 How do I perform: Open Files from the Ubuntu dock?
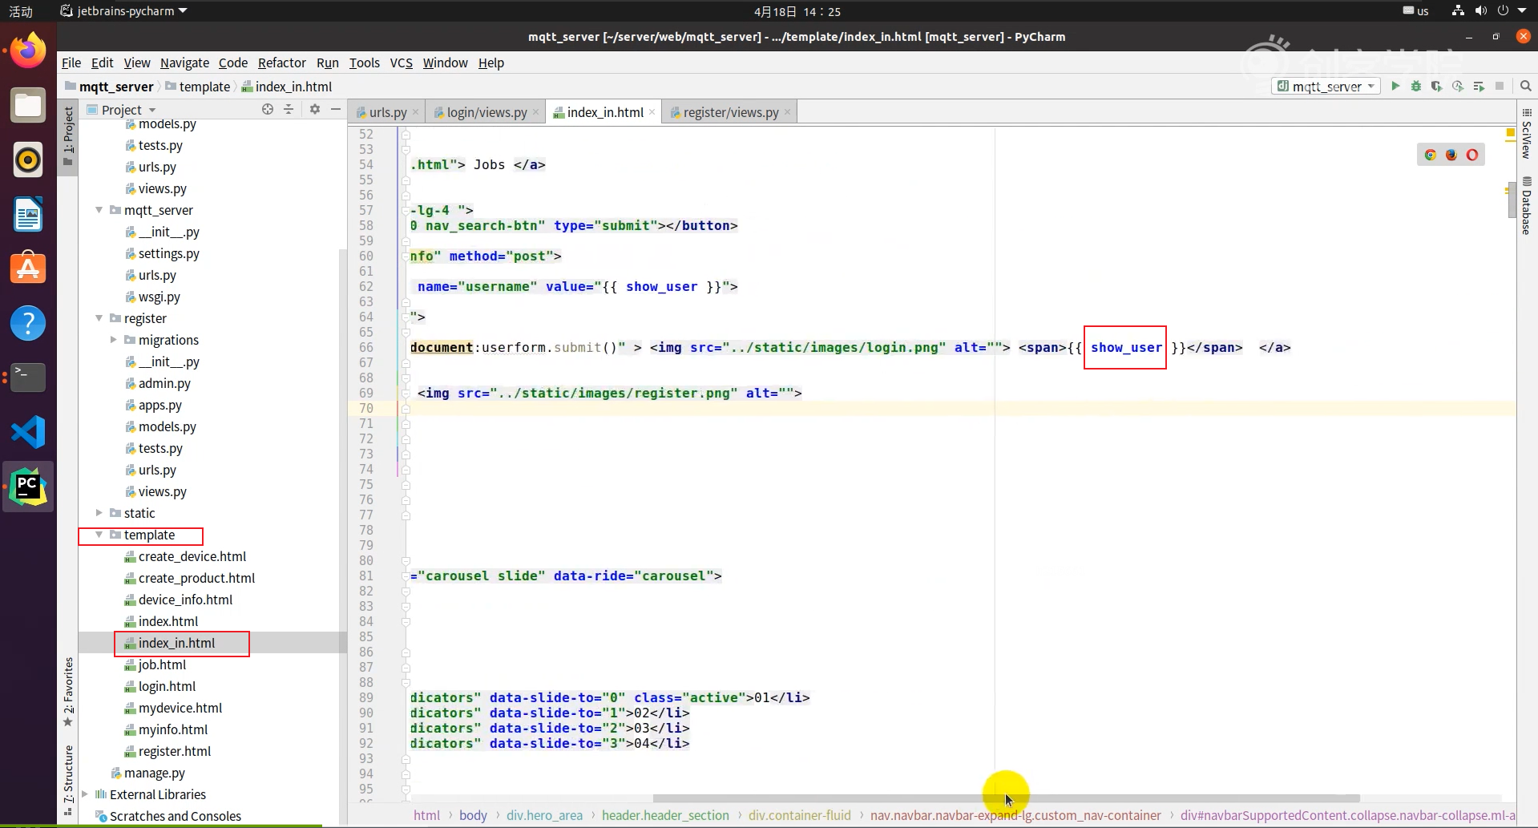tap(28, 106)
